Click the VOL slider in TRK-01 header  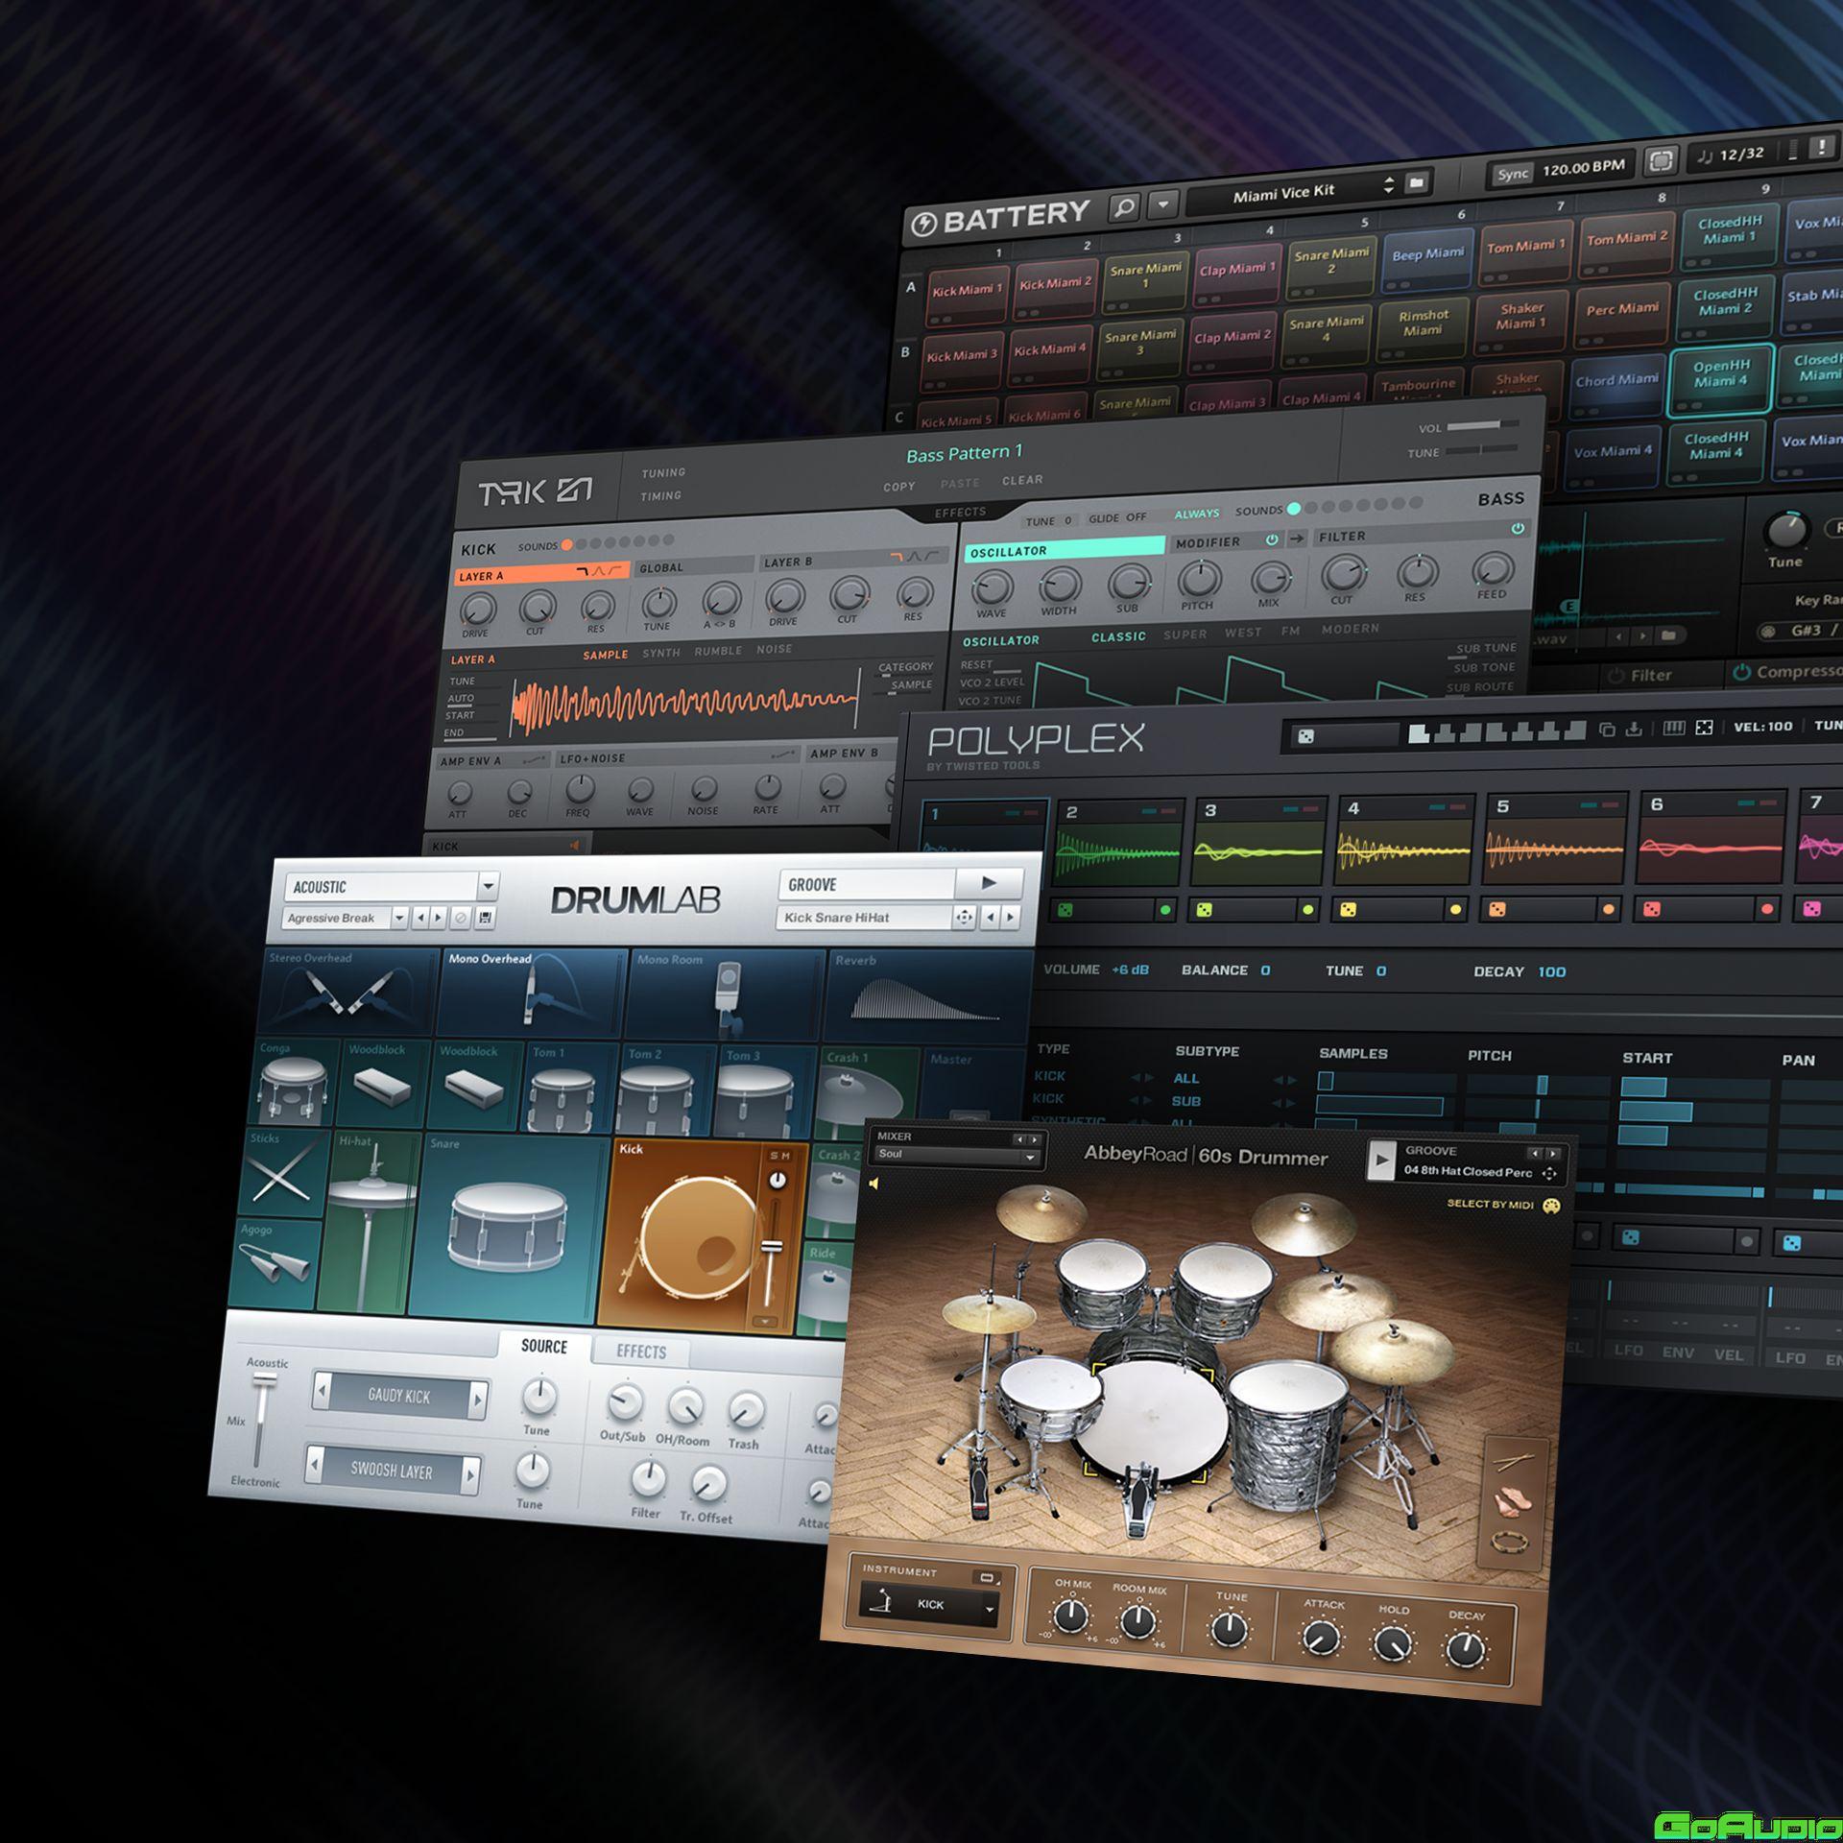[1482, 424]
